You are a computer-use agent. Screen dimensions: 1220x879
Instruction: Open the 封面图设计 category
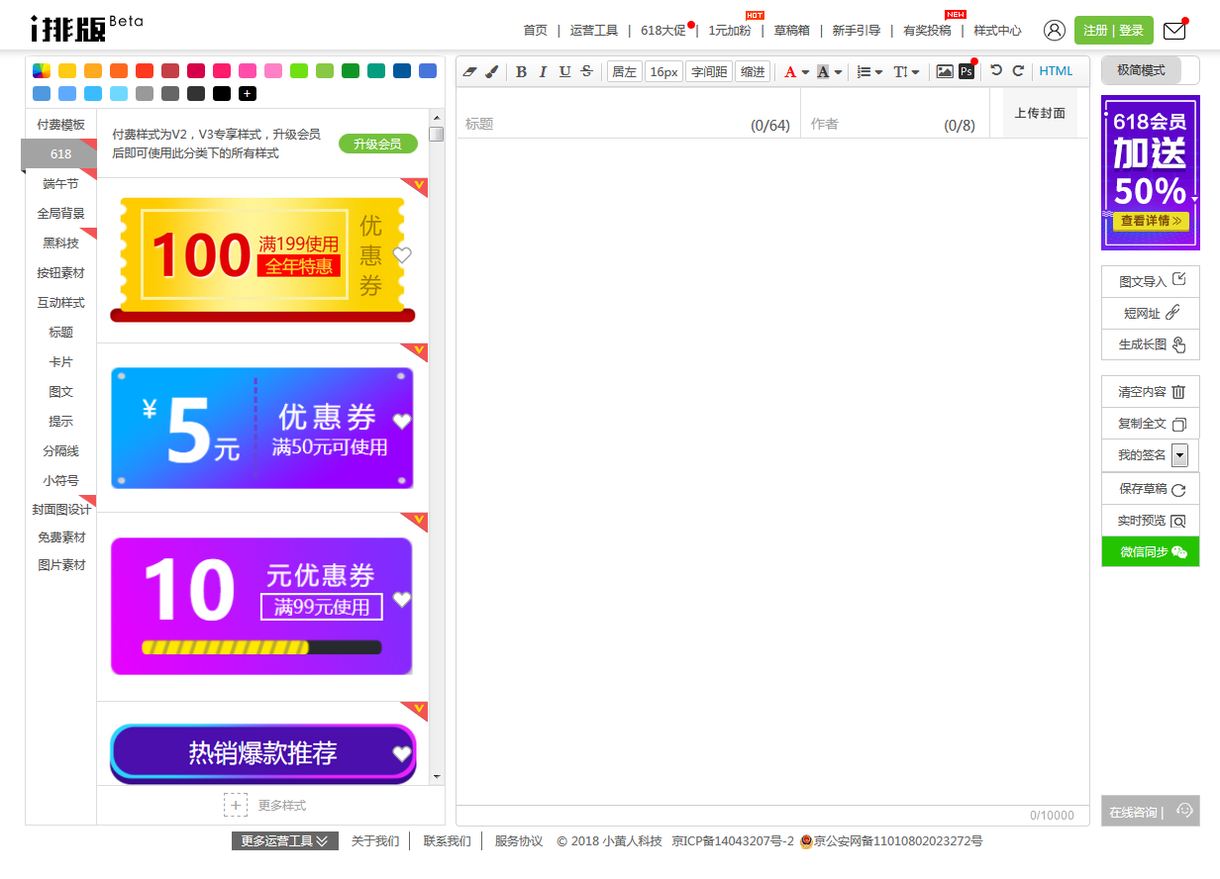60,509
